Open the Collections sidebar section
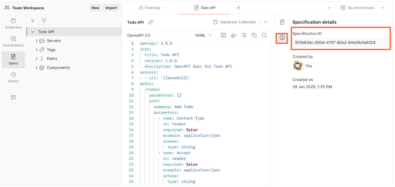Viewport: 395px width, 187px height. click(x=13, y=24)
